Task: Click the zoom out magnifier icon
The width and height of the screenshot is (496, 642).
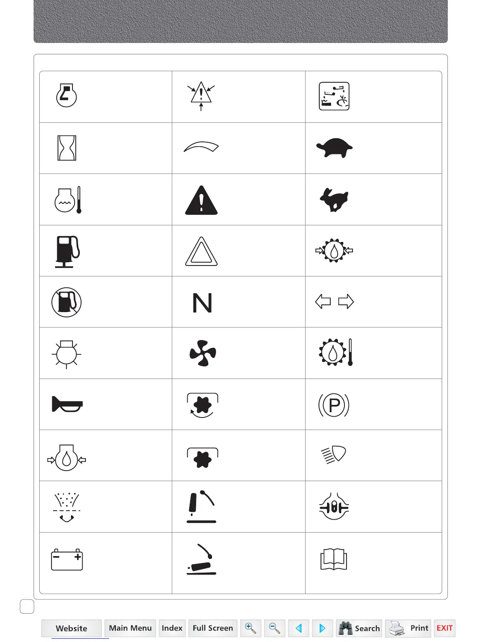Action: coord(274,628)
